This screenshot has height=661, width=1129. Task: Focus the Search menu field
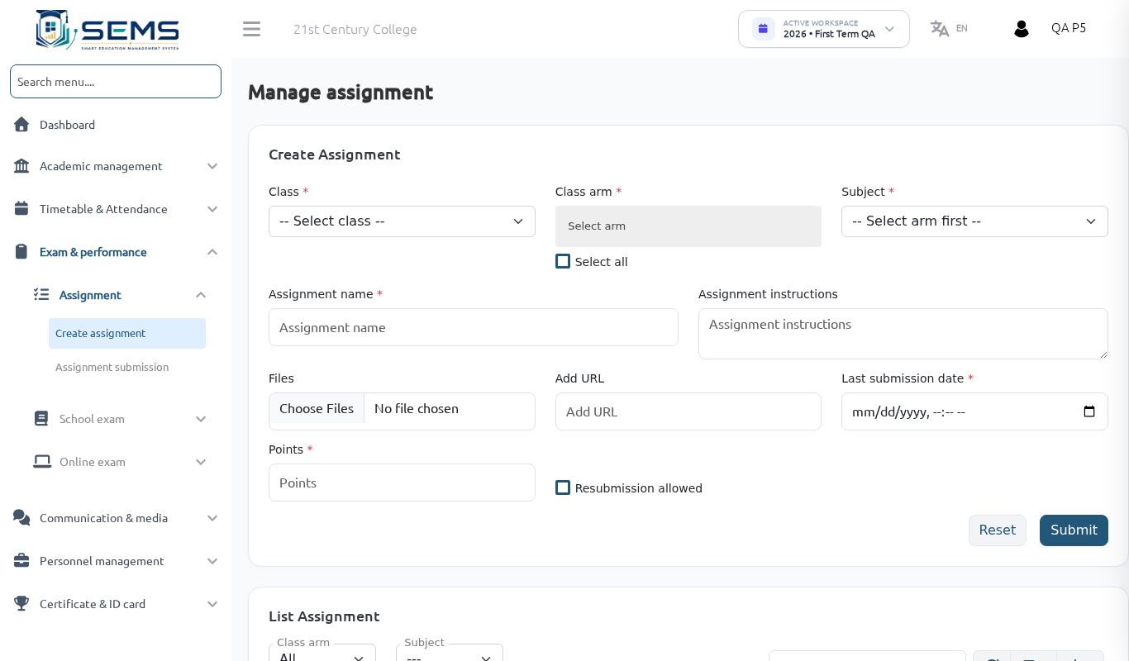pos(116,81)
